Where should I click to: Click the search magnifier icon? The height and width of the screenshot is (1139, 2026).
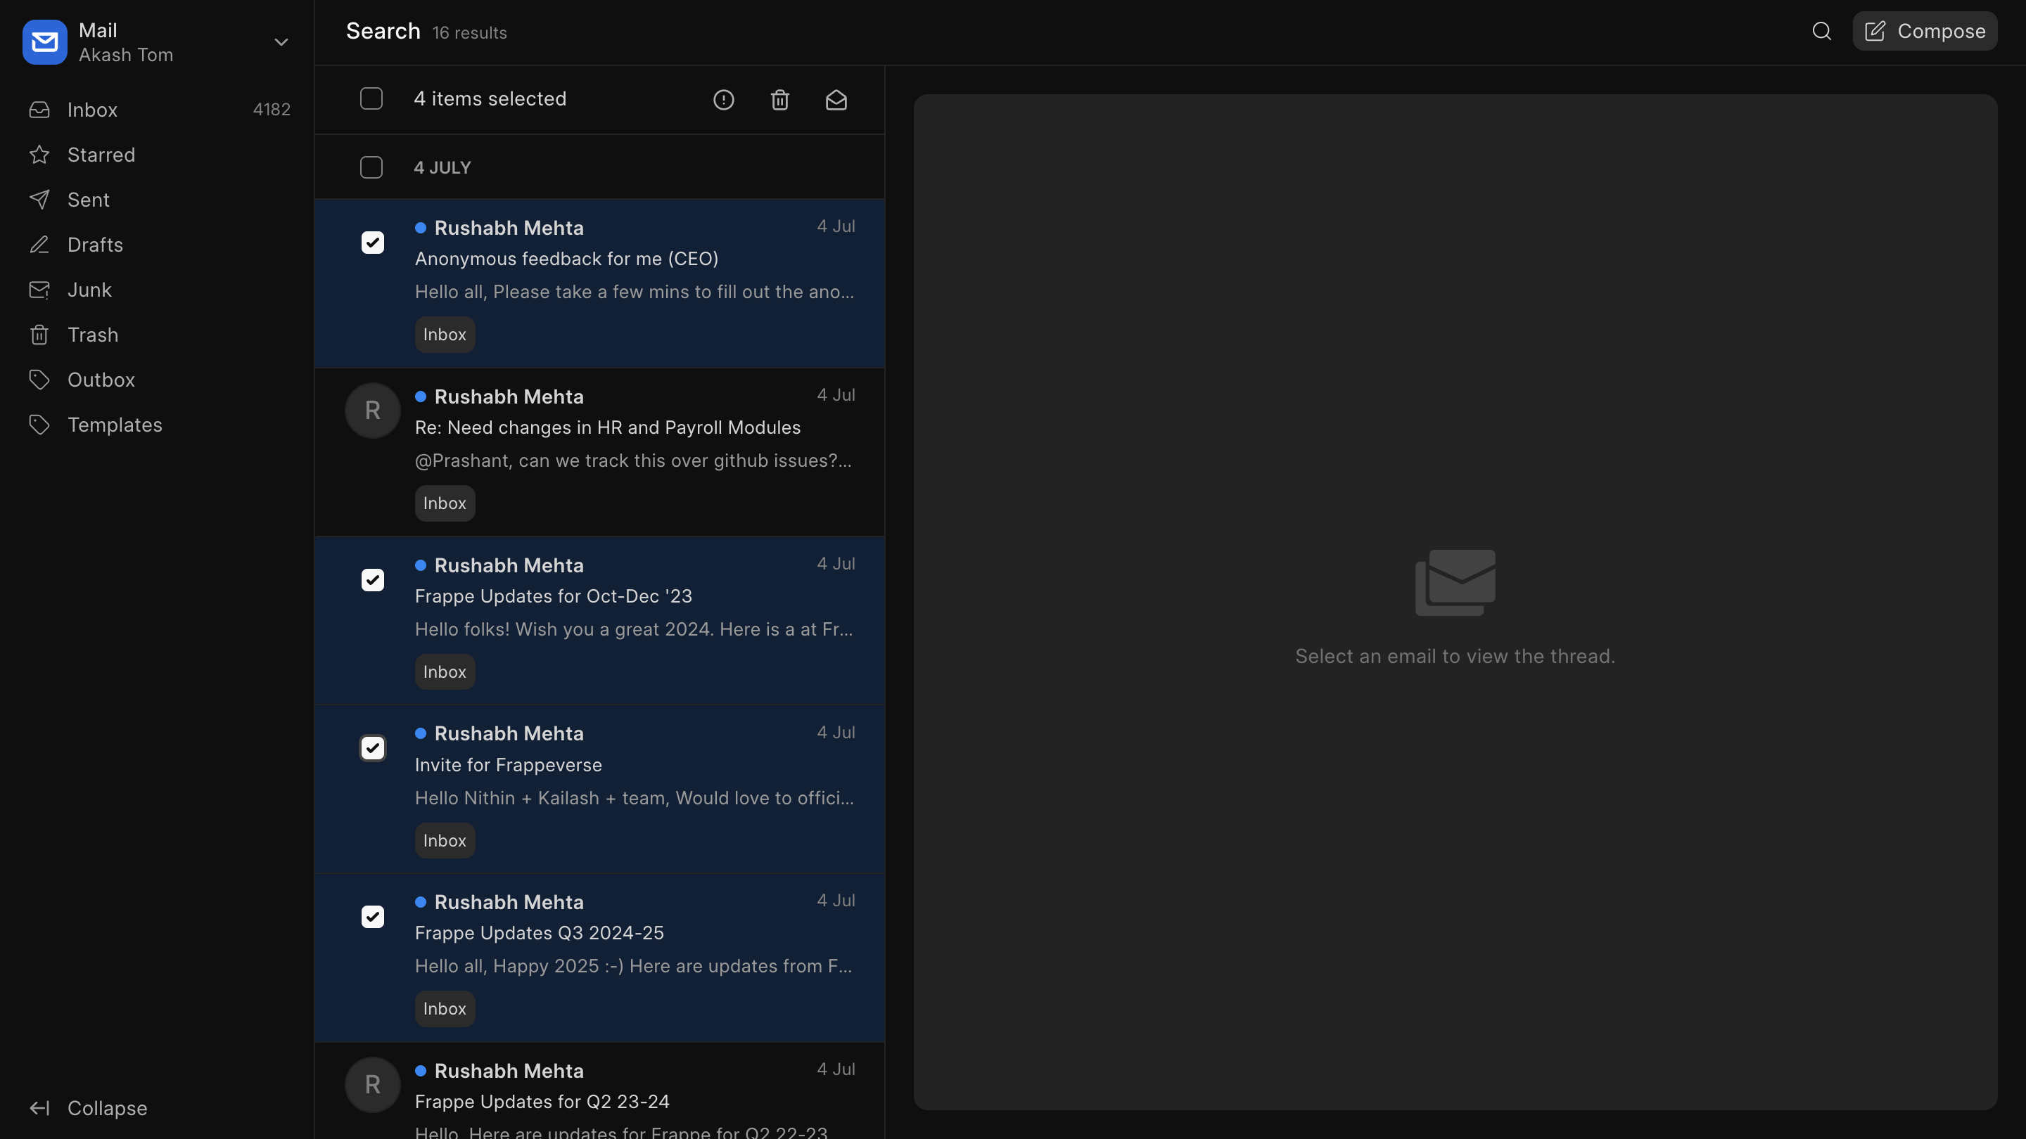(x=1821, y=32)
